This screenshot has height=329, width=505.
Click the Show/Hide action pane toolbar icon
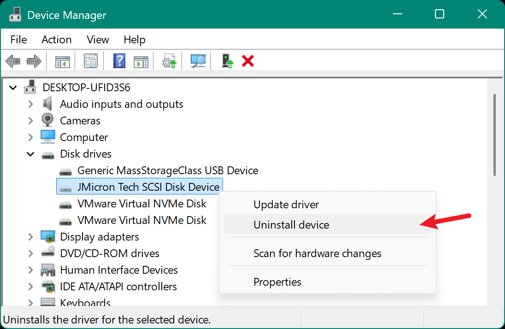coord(141,60)
